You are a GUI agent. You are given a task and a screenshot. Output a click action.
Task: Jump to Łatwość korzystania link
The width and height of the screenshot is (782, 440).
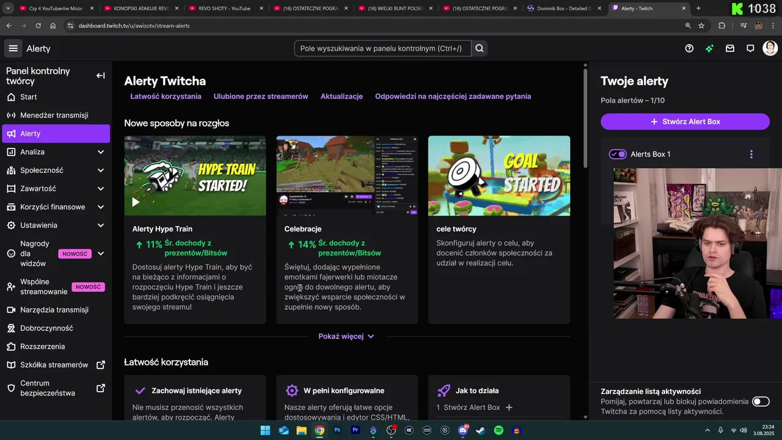pos(166,97)
